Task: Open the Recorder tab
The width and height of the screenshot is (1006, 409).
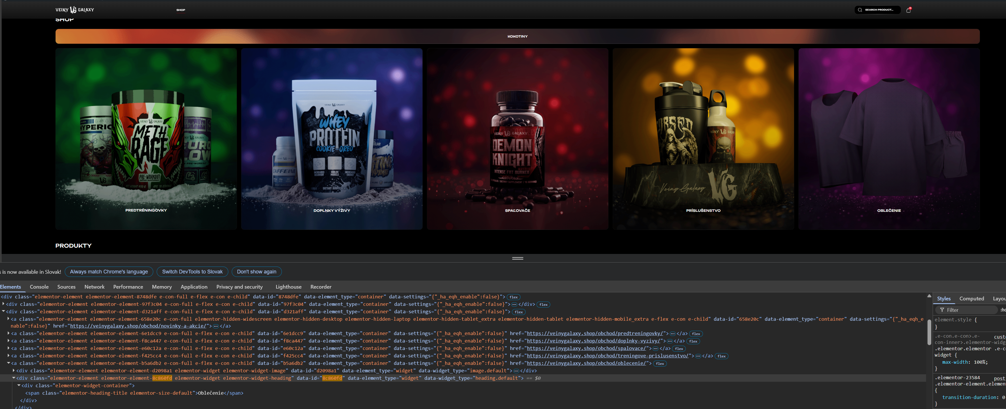Action: click(321, 287)
